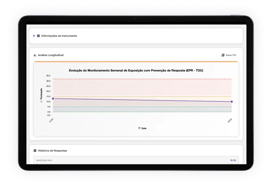Click the 5.0 y-axis value

point(49,107)
